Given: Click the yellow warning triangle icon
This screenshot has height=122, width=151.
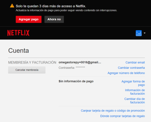Looking at the screenshot, I should (12, 6).
